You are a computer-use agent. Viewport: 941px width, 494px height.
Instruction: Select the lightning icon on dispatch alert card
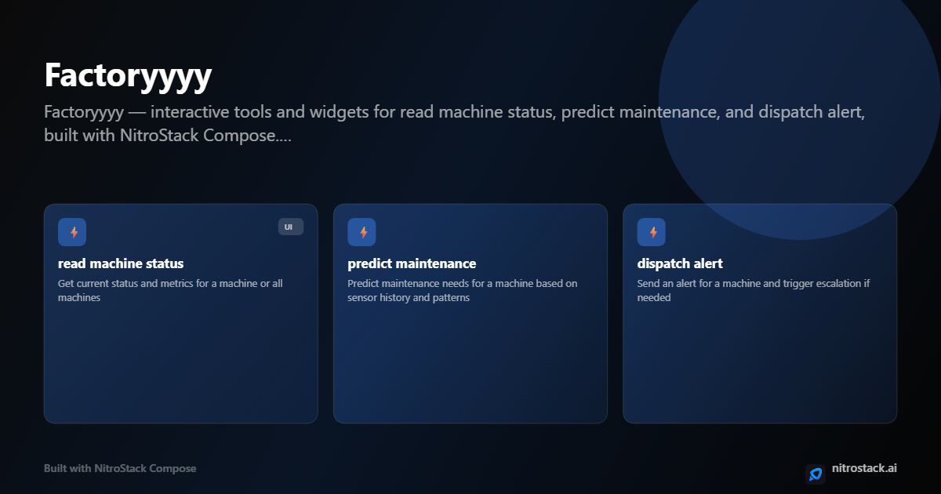tap(651, 232)
